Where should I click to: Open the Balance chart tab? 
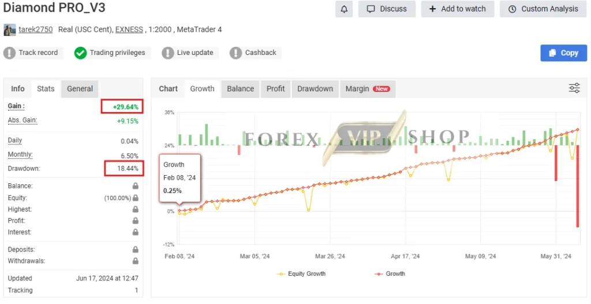point(241,89)
